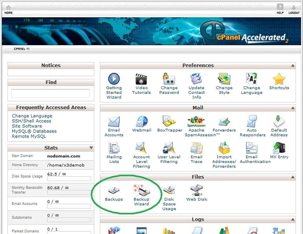Open Video Tutorials clapperboard icon

pos(141,79)
